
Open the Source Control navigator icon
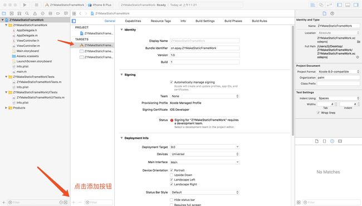click(x=12, y=13)
